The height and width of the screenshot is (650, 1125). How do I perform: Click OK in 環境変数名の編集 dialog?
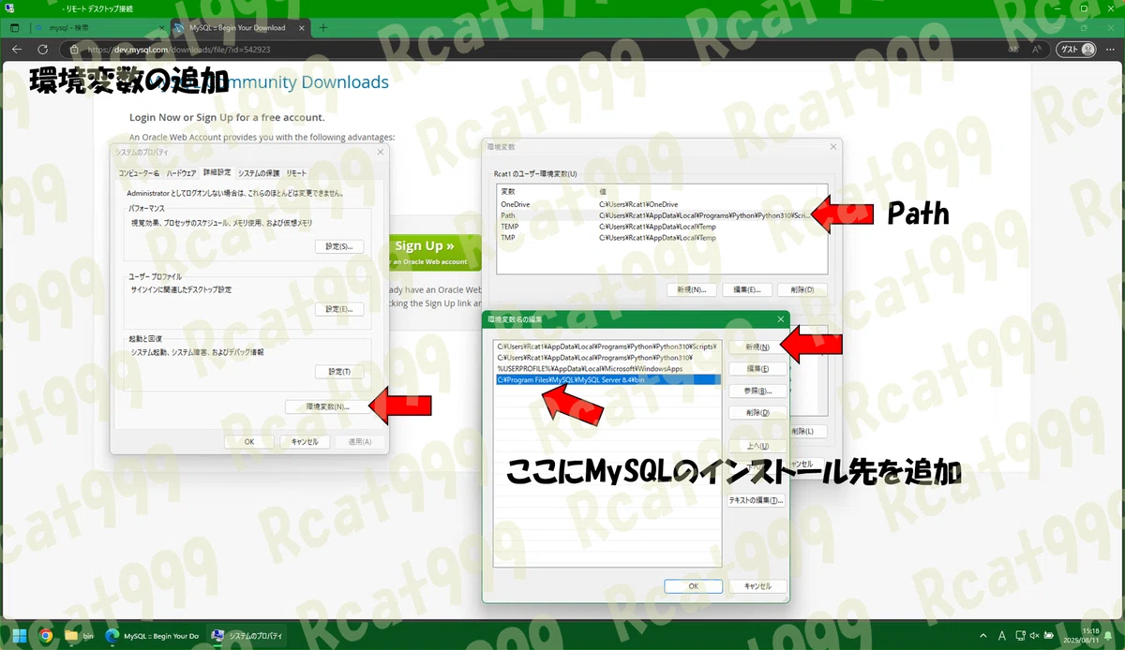click(x=693, y=585)
